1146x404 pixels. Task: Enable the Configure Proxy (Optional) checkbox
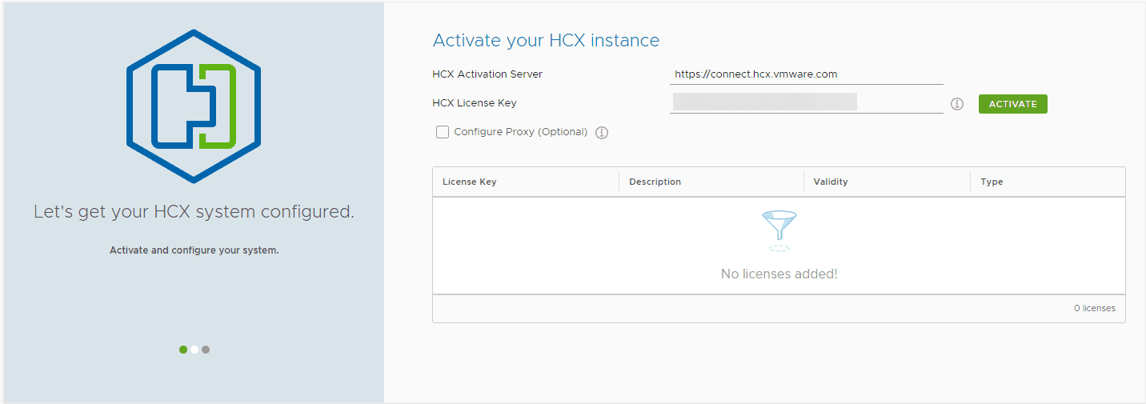pos(443,132)
